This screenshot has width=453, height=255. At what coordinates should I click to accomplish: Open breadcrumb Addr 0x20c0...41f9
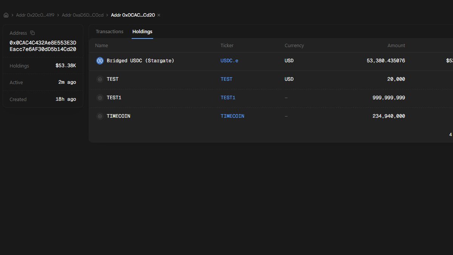tap(35, 15)
